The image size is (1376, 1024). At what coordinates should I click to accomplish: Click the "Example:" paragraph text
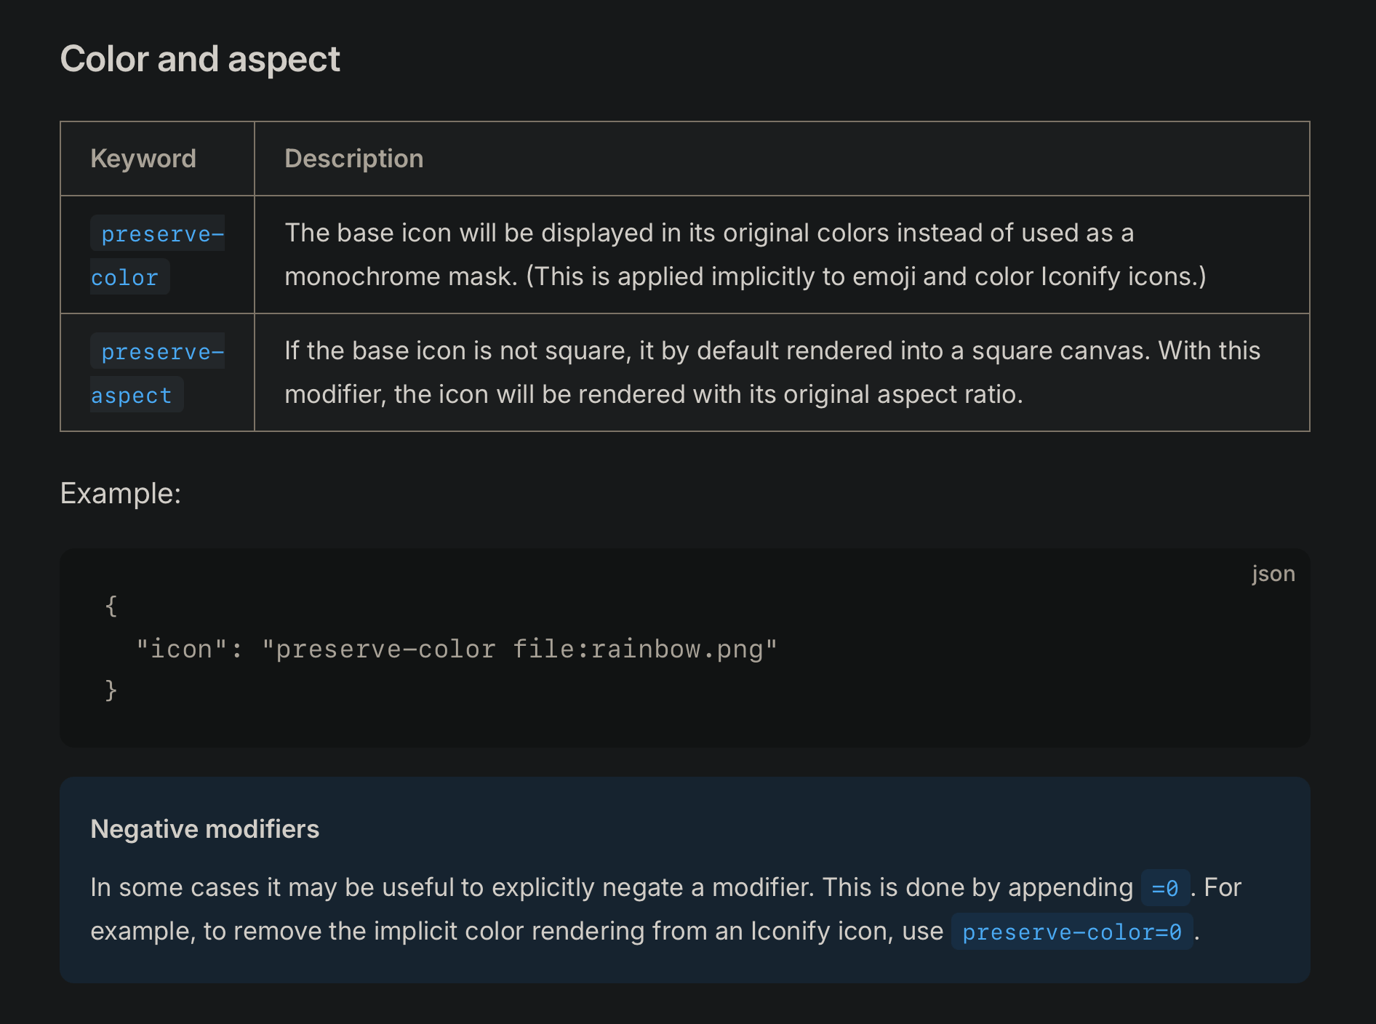tap(121, 493)
